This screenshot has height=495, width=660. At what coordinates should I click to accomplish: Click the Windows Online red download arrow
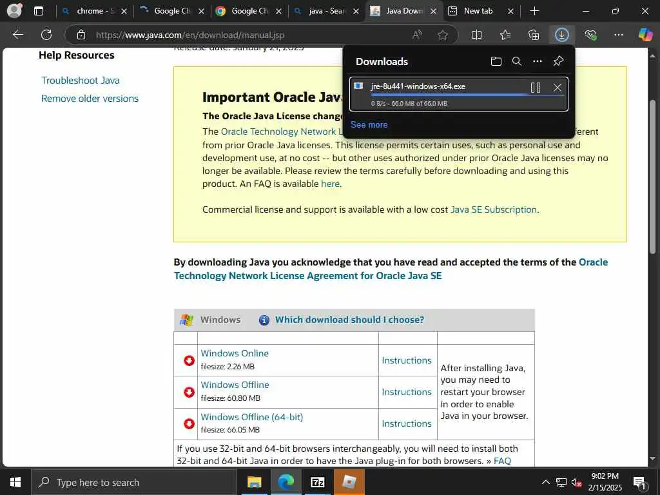189,360
